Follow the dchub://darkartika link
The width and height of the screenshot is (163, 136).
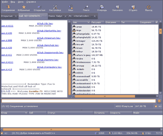pyautogui.click(x=49, y=31)
